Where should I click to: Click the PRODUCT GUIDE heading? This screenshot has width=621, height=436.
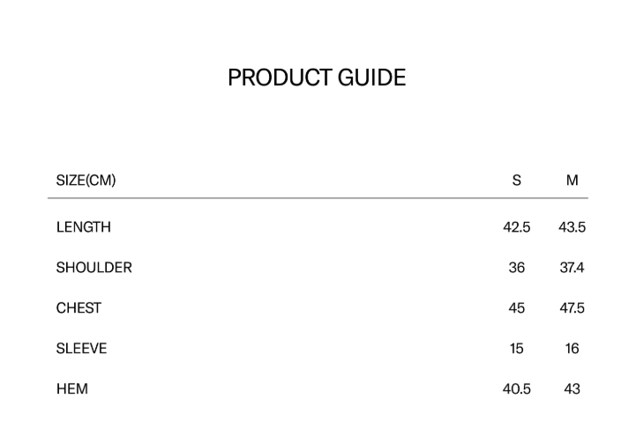pyautogui.click(x=317, y=78)
